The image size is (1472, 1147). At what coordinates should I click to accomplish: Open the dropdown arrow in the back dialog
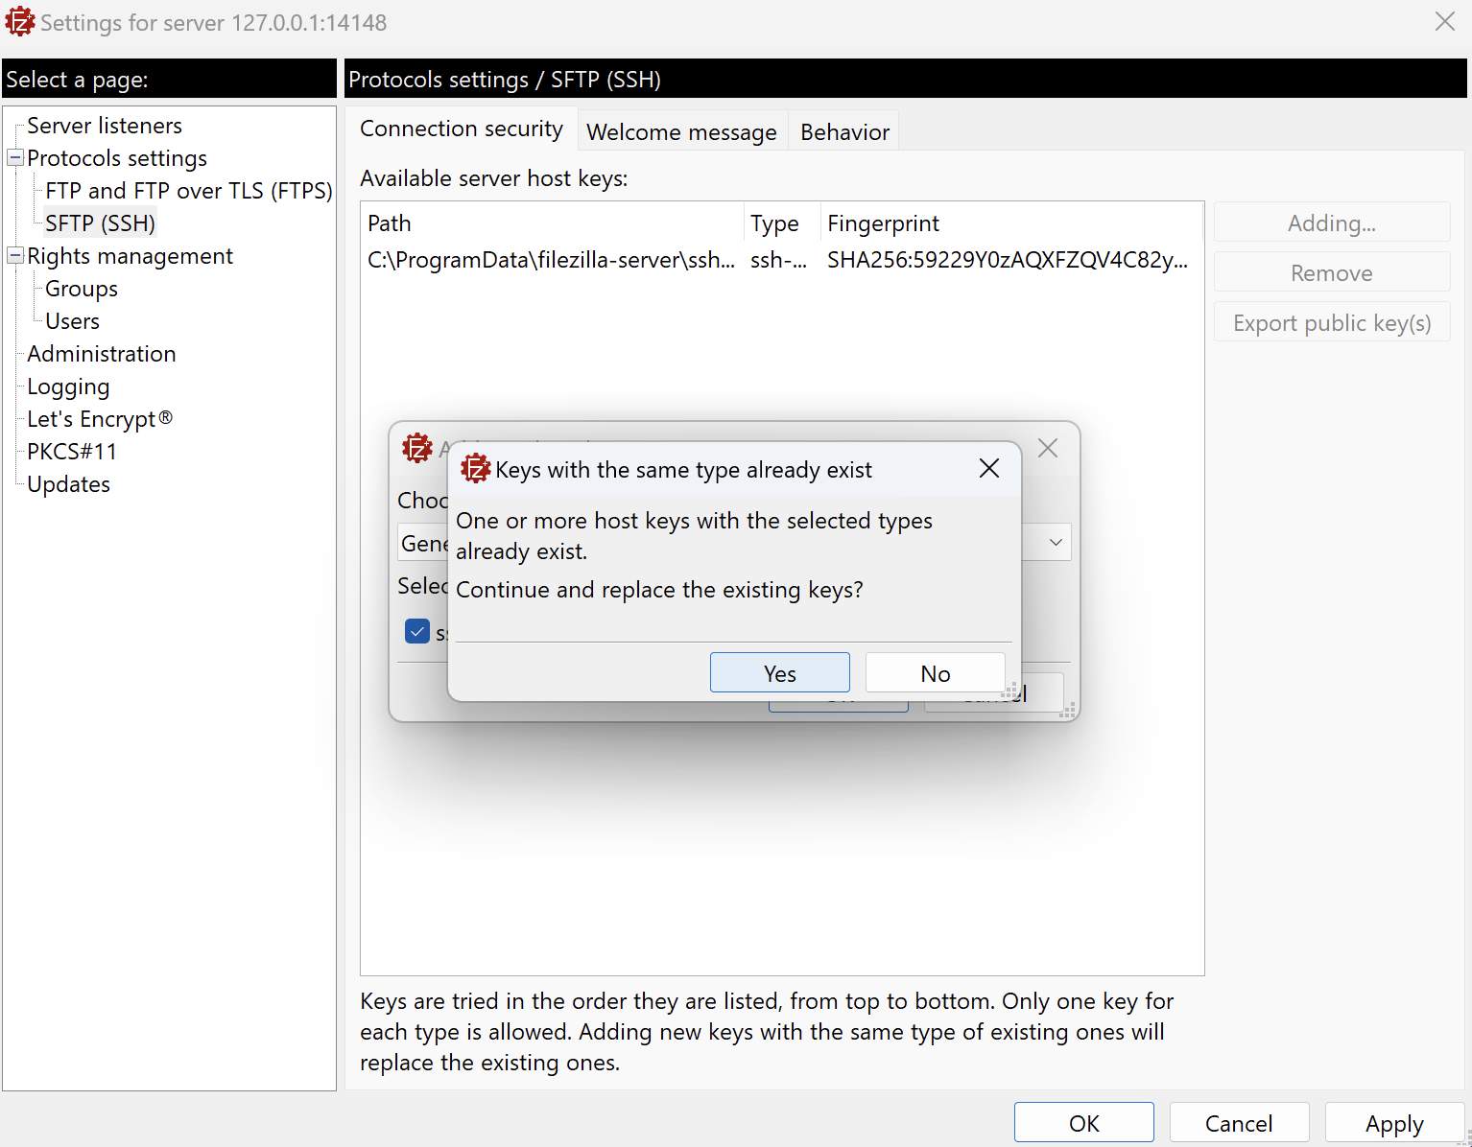1056,542
